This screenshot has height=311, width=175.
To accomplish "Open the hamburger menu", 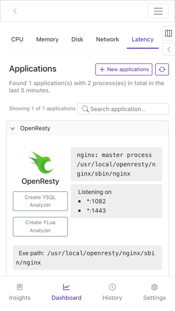I will pyautogui.click(x=158, y=11).
